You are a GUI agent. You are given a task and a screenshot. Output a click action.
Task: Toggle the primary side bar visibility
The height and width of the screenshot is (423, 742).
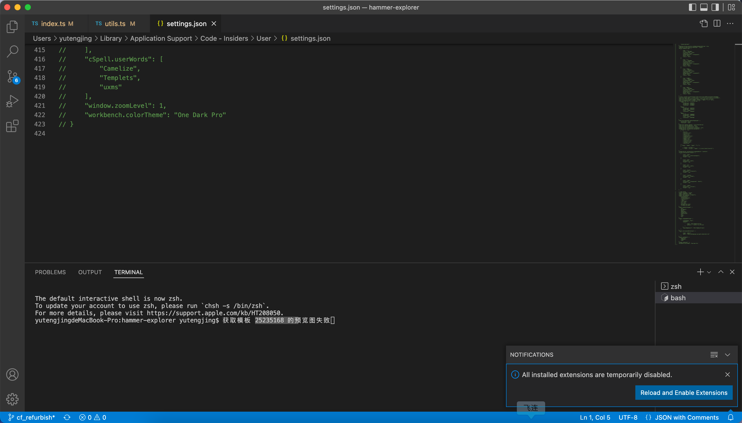692,7
